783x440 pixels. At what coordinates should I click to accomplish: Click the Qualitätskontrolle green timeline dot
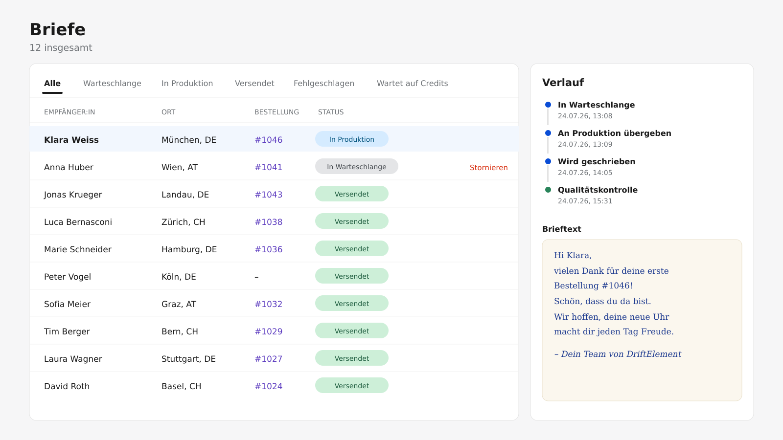tap(548, 190)
